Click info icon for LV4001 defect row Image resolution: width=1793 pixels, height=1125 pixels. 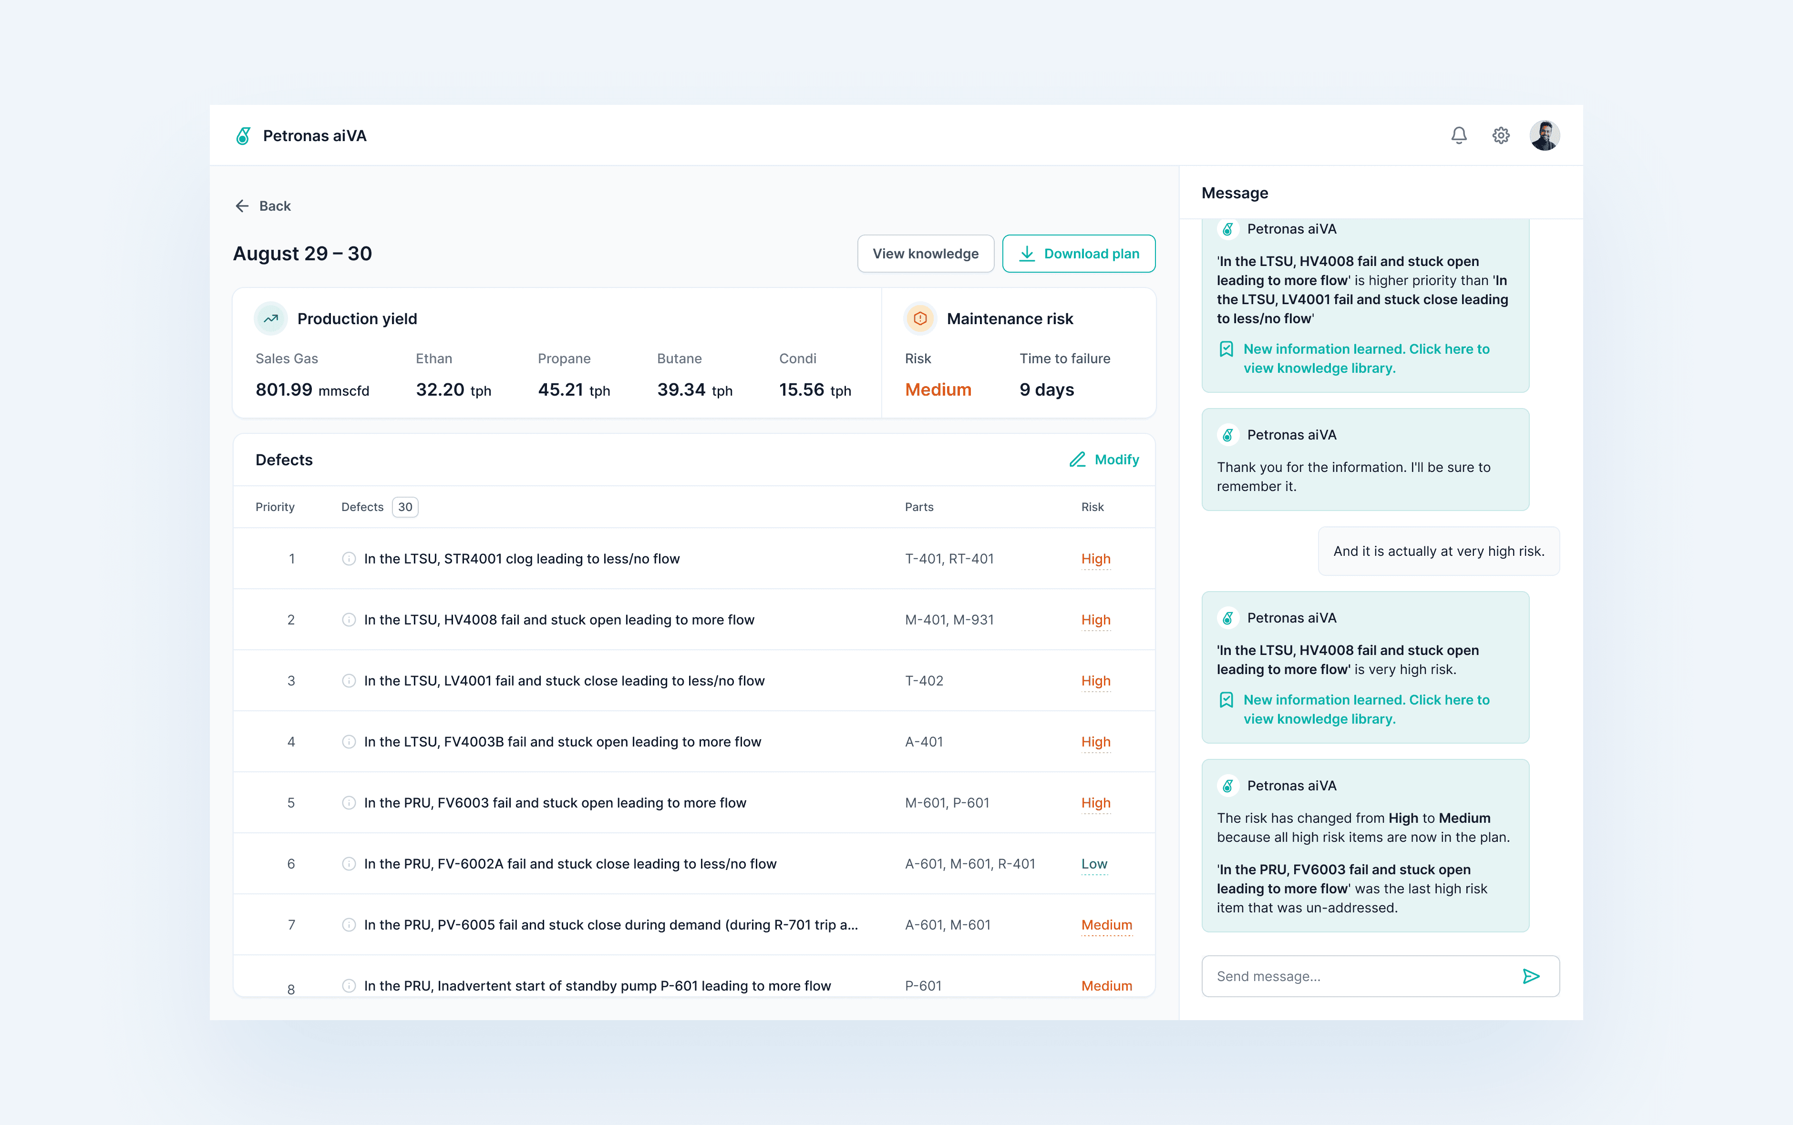tap(348, 681)
